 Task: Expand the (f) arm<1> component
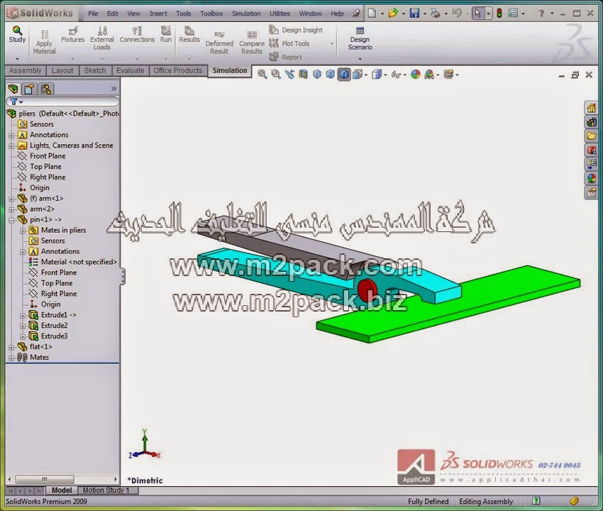click(11, 199)
